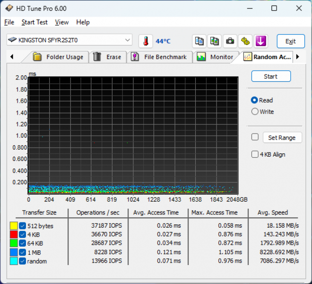Click the green 64 KiB color swatch
Screen dimensions: 312x284
(x=14, y=243)
